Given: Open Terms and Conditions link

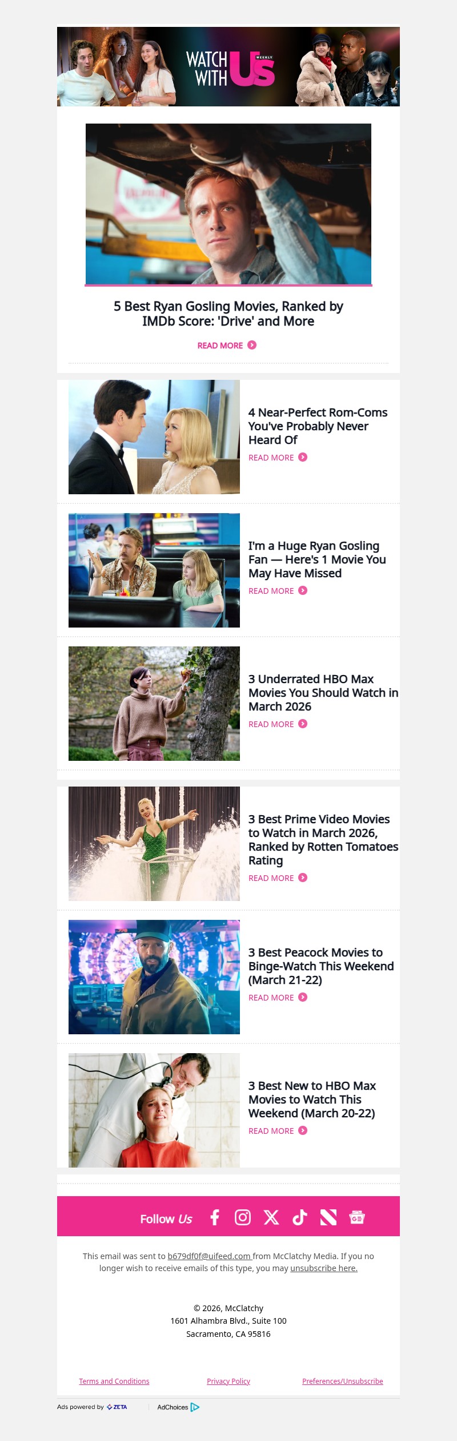Looking at the screenshot, I should [x=114, y=1381].
